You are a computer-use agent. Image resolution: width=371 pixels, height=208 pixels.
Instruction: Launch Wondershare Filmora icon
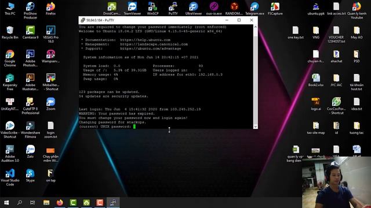30,129
